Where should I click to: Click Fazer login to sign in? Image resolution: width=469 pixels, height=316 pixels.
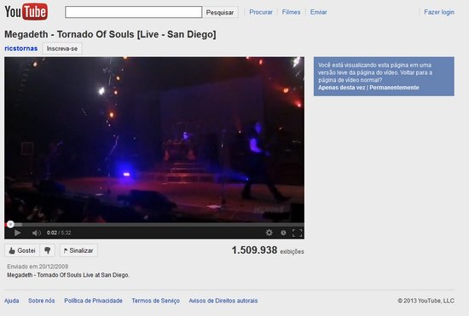[x=439, y=12]
